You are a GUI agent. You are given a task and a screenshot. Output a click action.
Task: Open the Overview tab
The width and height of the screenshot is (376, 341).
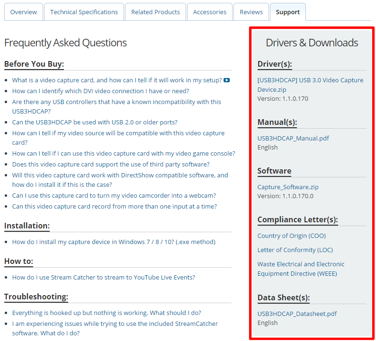[x=24, y=12]
